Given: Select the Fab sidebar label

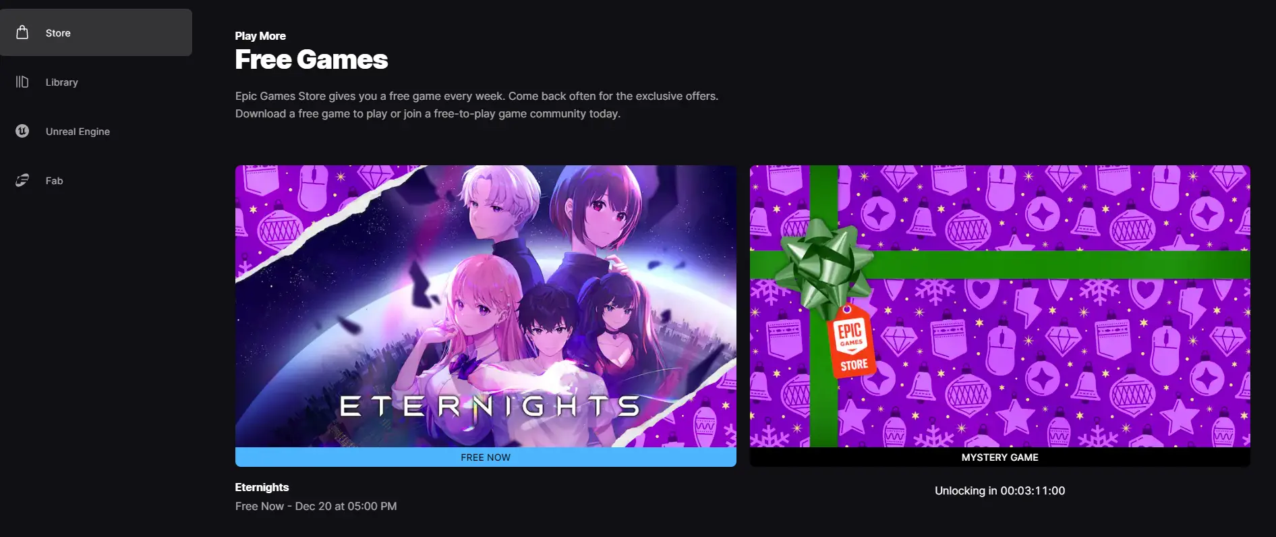Looking at the screenshot, I should point(54,181).
